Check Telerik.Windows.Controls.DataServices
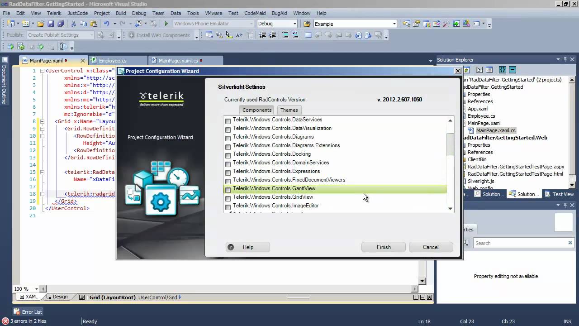This screenshot has width=579, height=326. pos(228,120)
